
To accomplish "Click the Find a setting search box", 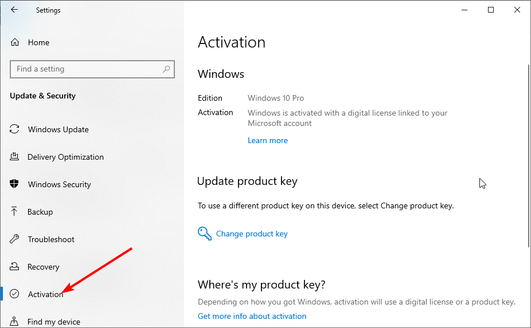I will tap(92, 69).
